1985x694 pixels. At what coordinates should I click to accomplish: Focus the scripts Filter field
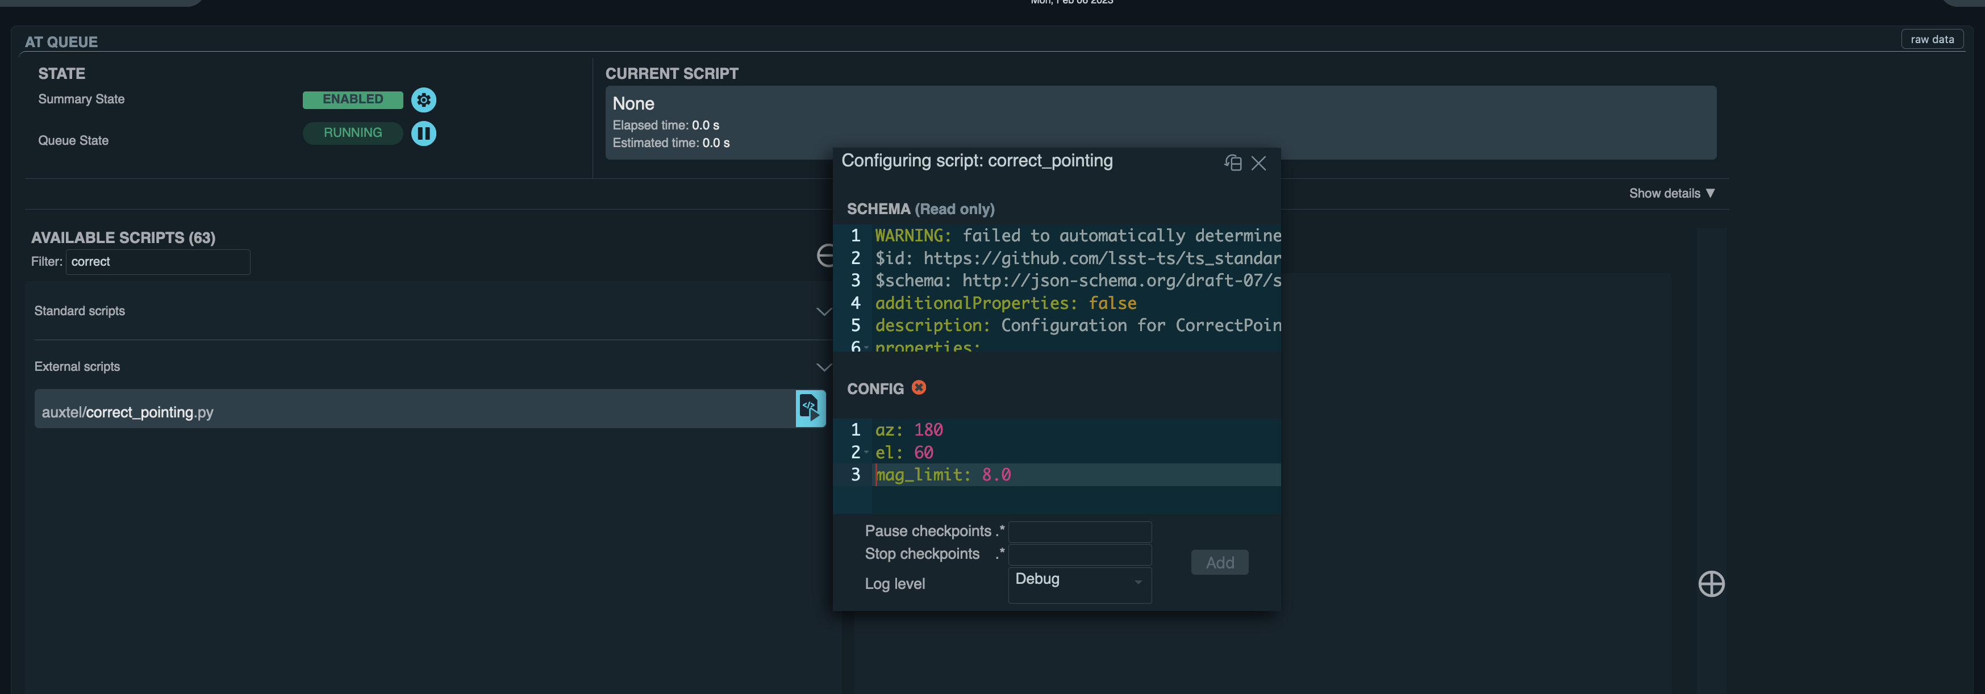click(x=158, y=262)
